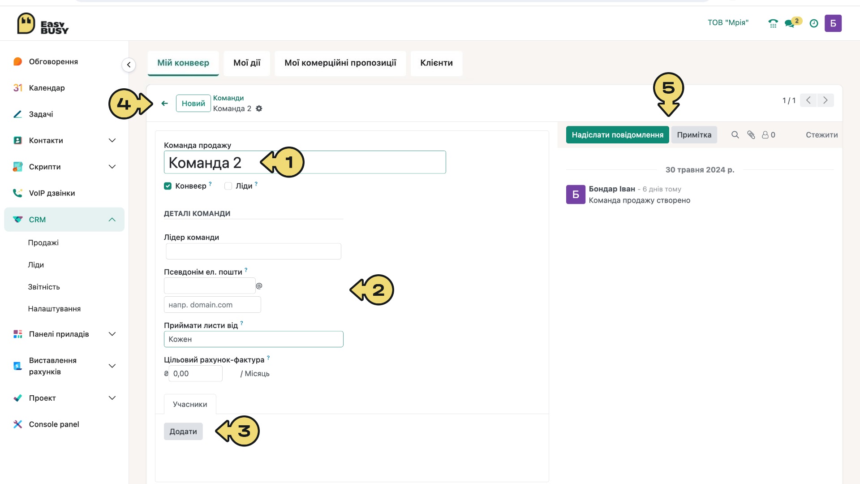This screenshot has height=484, width=860.
Task: Click help tooltip next to Приймати листи від
Action: tap(241, 323)
